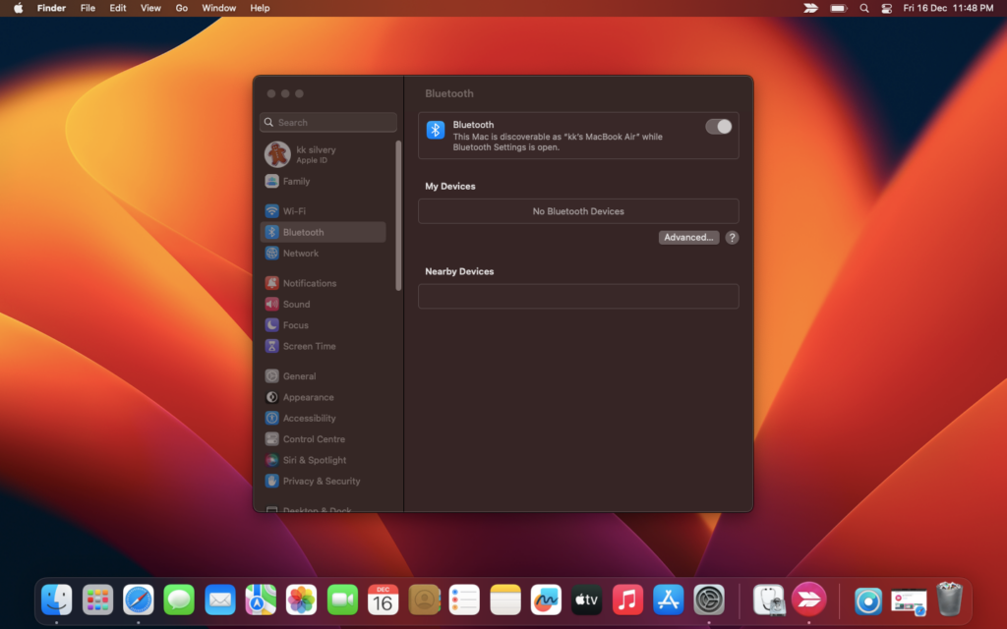This screenshot has height=629, width=1007.
Task: Open the Apple menu
Action: (19, 8)
